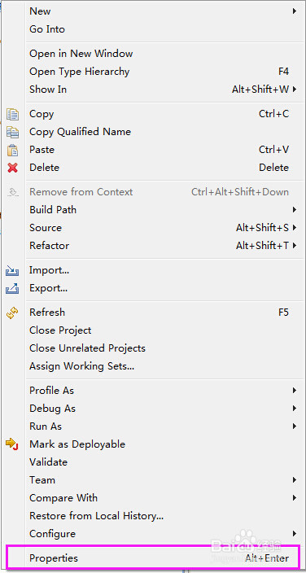306x573 pixels.
Task: Select the Validate entry
Action: [x=49, y=462]
